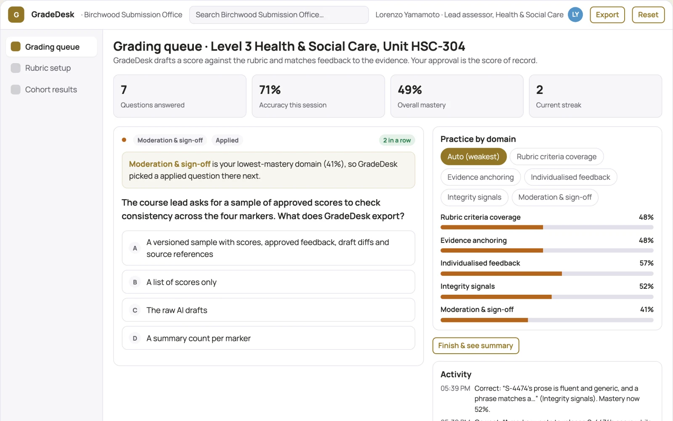Click the Birchwood Submission Office label
The width and height of the screenshot is (673, 421).
pos(133,15)
